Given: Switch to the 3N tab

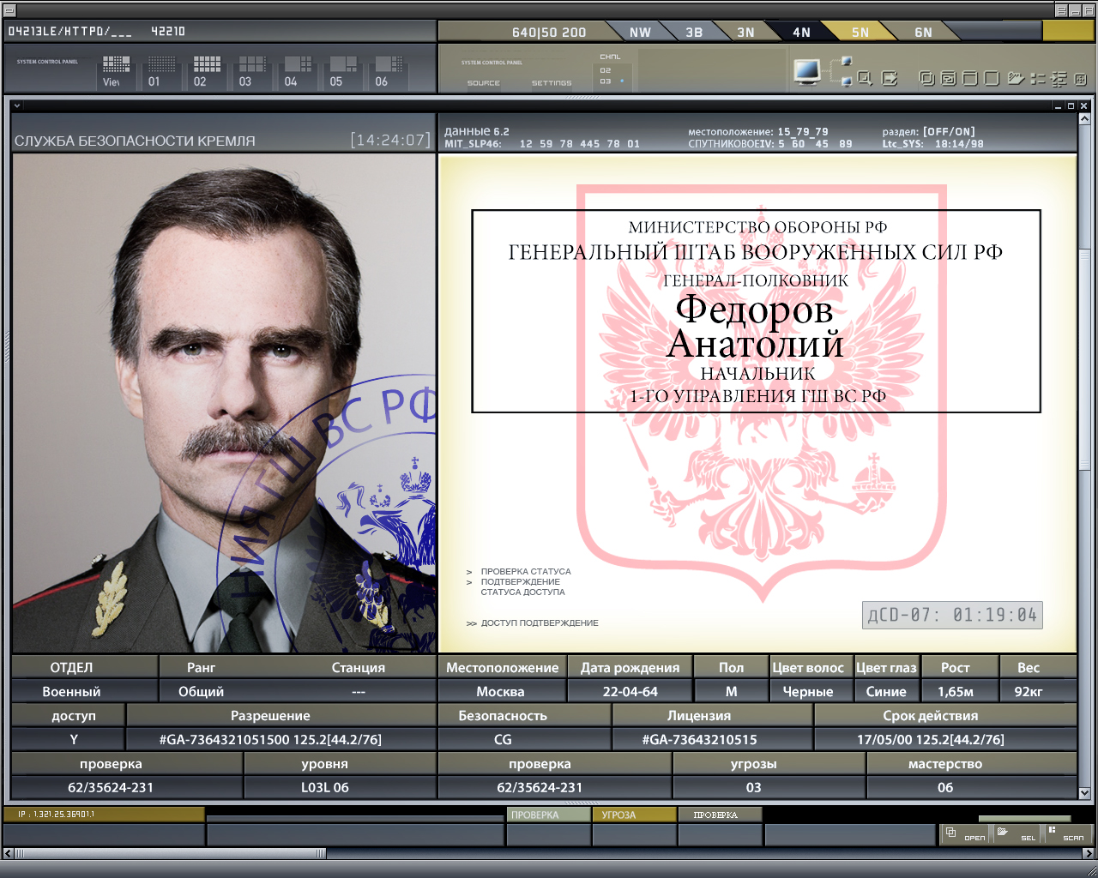Looking at the screenshot, I should (x=746, y=32).
